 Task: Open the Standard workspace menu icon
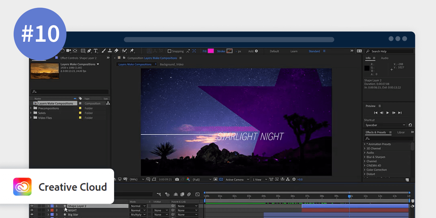click(324, 51)
